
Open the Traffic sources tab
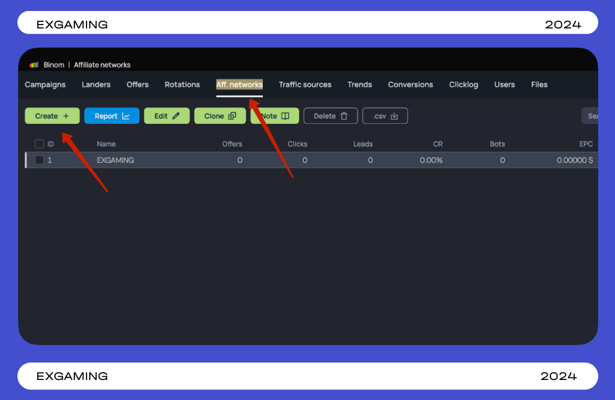[305, 85]
